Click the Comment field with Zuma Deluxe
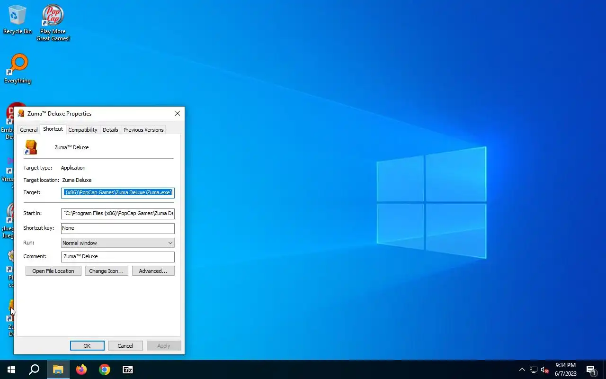Image resolution: width=606 pixels, height=379 pixels. pos(118,256)
